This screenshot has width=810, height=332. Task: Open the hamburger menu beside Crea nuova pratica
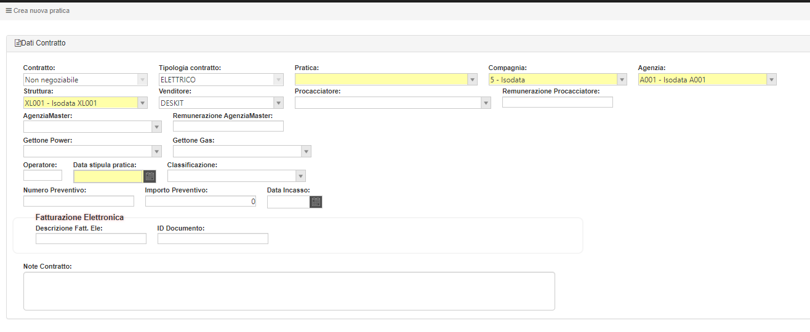pyautogui.click(x=9, y=10)
